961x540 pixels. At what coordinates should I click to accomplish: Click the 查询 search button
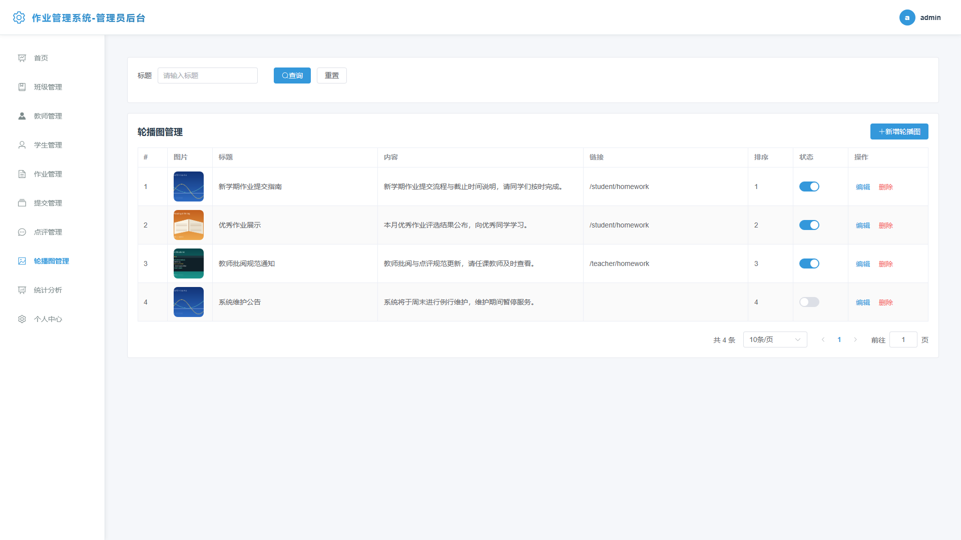(x=292, y=75)
